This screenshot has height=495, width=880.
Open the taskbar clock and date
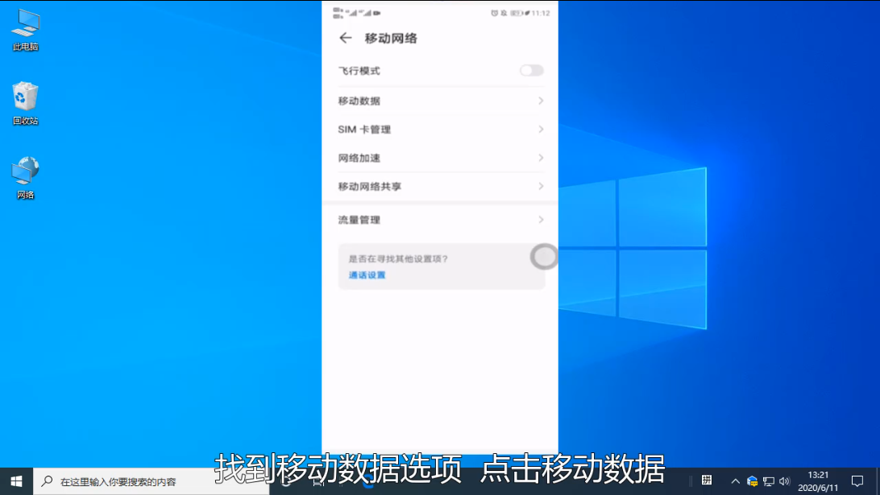point(818,481)
